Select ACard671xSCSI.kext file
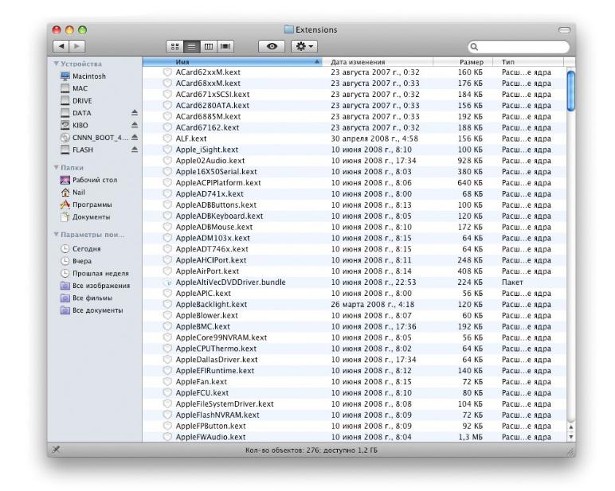This screenshot has width=615, height=491. pyautogui.click(x=355, y=95)
